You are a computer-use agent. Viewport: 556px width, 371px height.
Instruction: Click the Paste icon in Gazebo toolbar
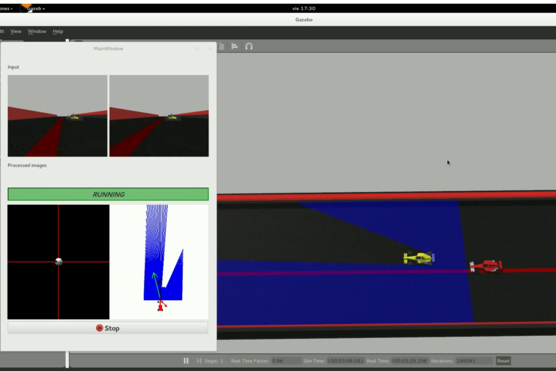pos(221,46)
